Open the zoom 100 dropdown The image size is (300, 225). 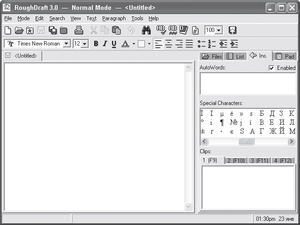tap(219, 30)
